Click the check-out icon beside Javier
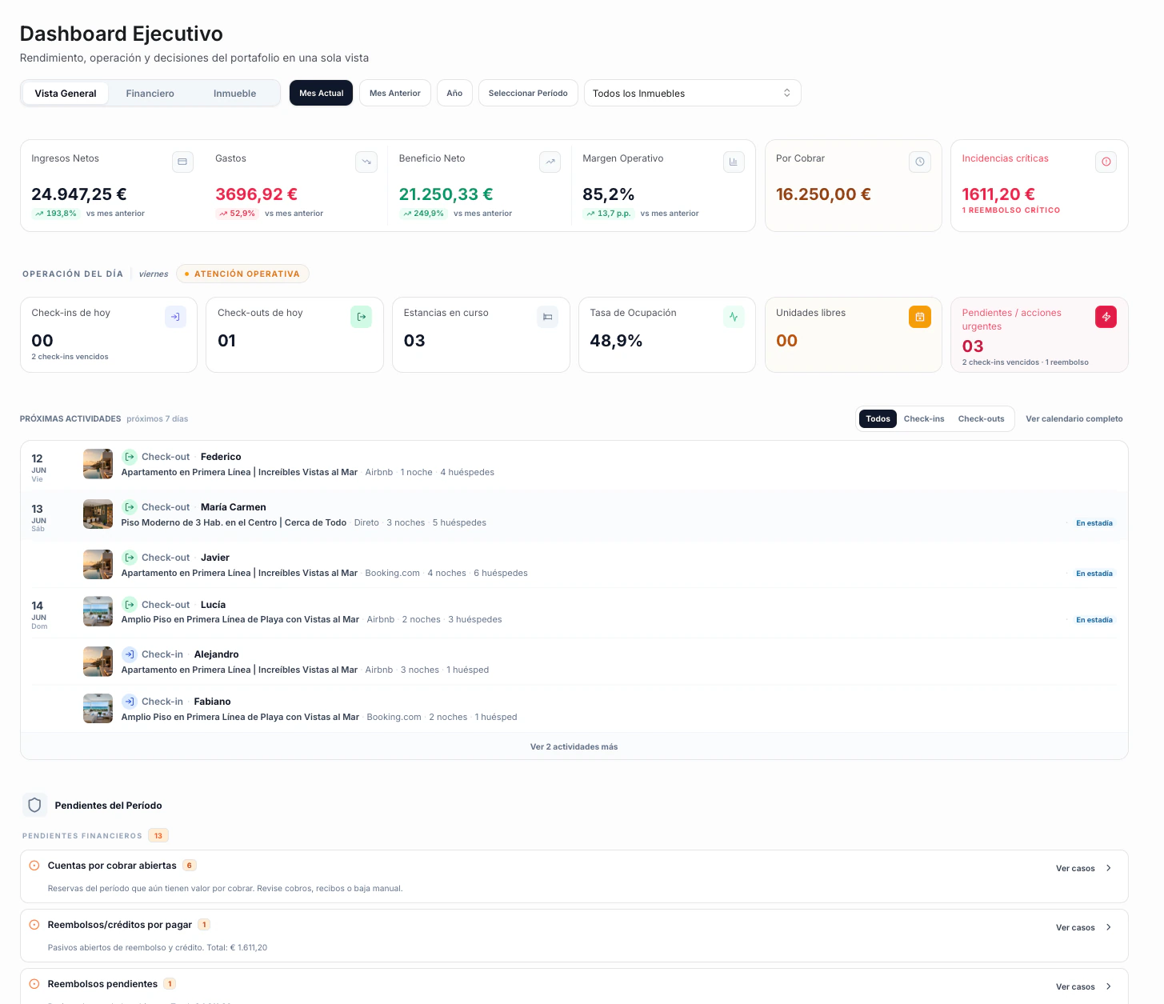Image resolution: width=1164 pixels, height=1004 pixels. point(130,558)
